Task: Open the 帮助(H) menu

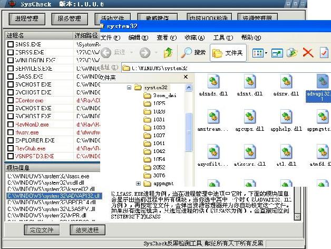Action: pyautogui.click(x=251, y=38)
